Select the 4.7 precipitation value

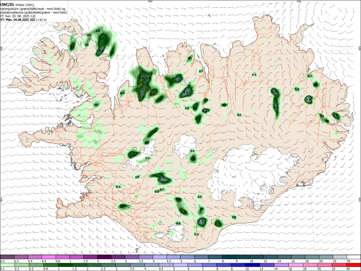pyautogui.click(x=162, y=179)
